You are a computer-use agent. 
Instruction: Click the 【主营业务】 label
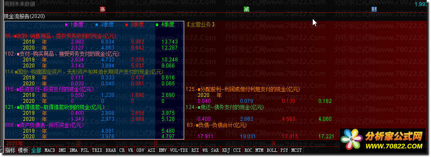201,25
